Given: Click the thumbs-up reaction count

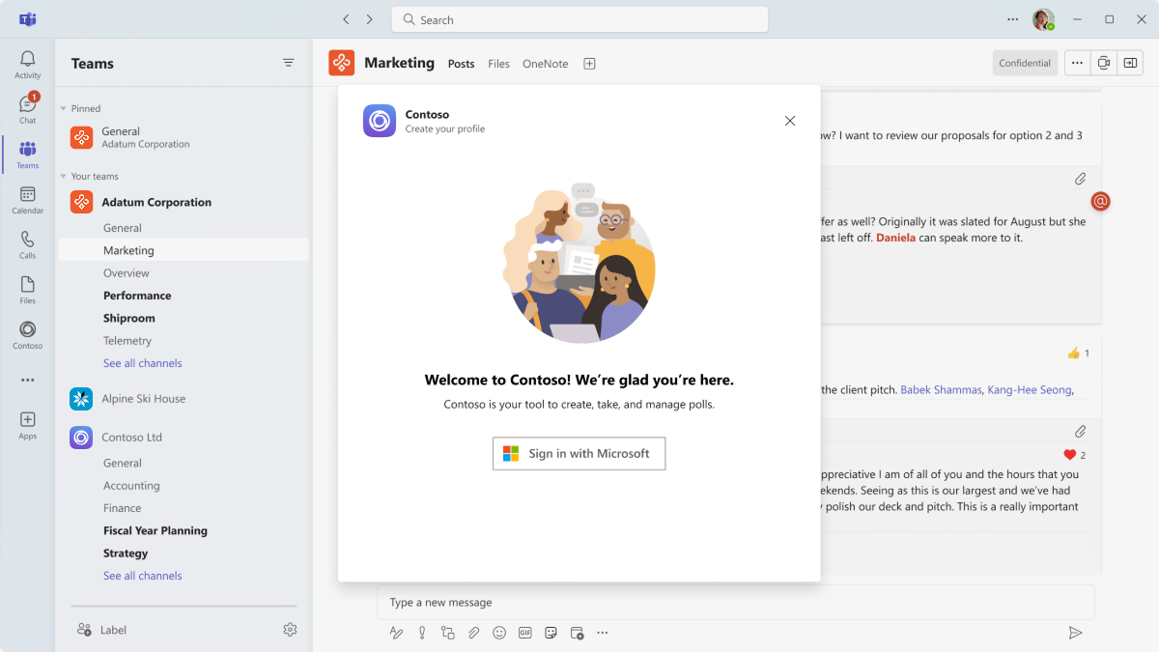Looking at the screenshot, I should coord(1079,354).
